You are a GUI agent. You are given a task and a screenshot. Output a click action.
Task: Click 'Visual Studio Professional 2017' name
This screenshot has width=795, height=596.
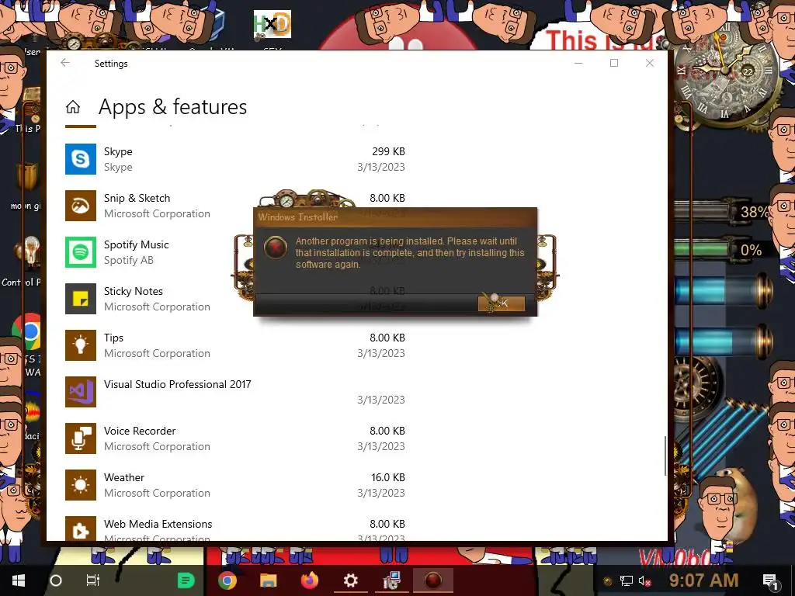pyautogui.click(x=178, y=384)
